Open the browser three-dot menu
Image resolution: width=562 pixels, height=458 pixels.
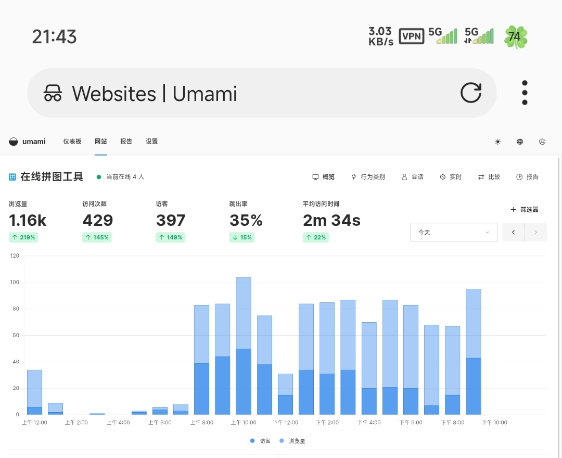pos(525,93)
